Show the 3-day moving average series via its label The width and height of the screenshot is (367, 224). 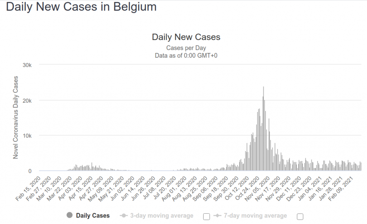pos(162,215)
